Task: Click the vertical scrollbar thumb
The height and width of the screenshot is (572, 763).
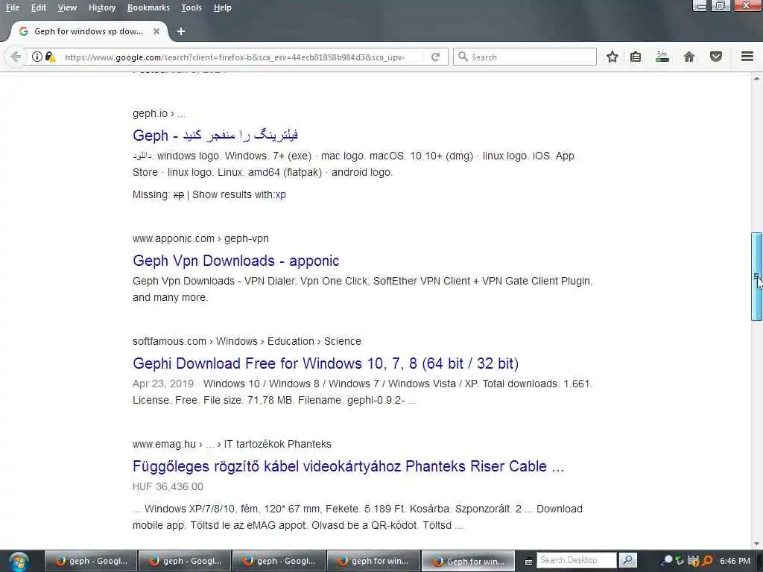Action: 756,276
